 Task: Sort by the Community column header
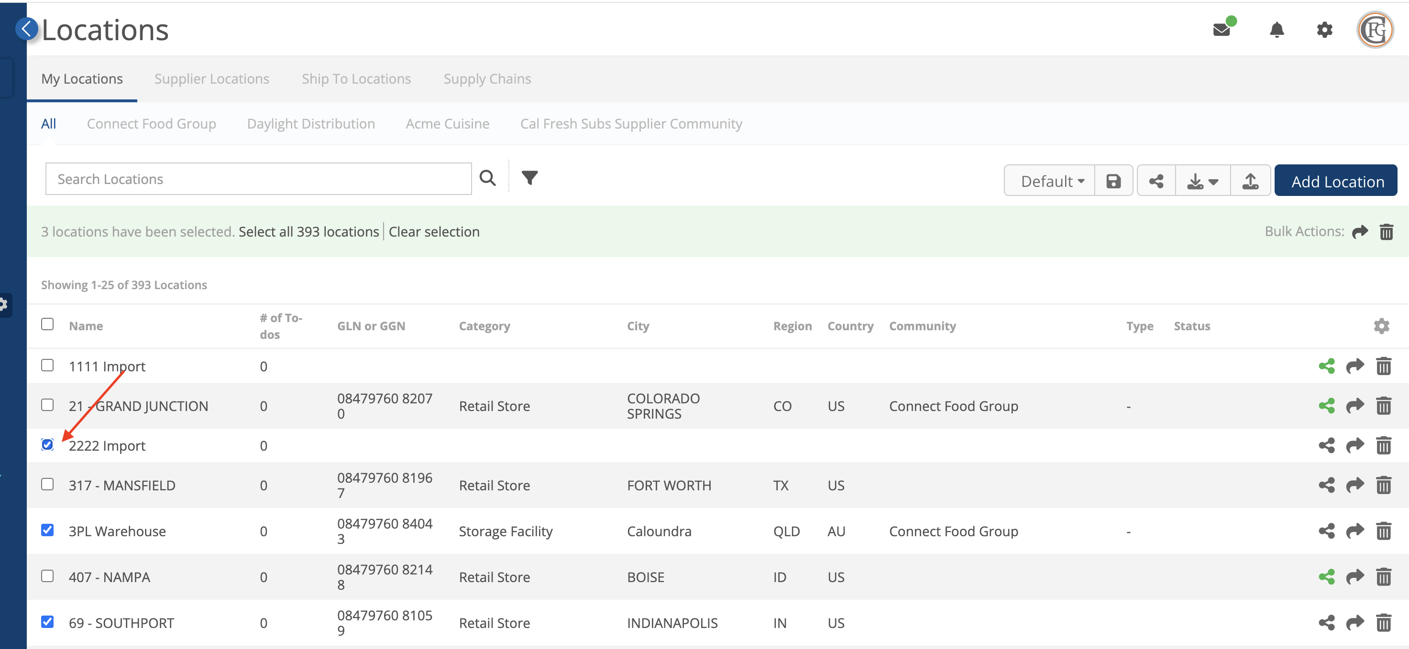923,326
